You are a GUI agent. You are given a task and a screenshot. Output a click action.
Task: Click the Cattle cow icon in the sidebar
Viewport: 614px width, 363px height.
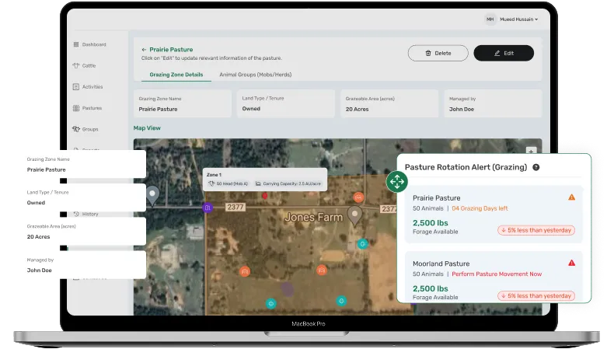click(x=76, y=66)
